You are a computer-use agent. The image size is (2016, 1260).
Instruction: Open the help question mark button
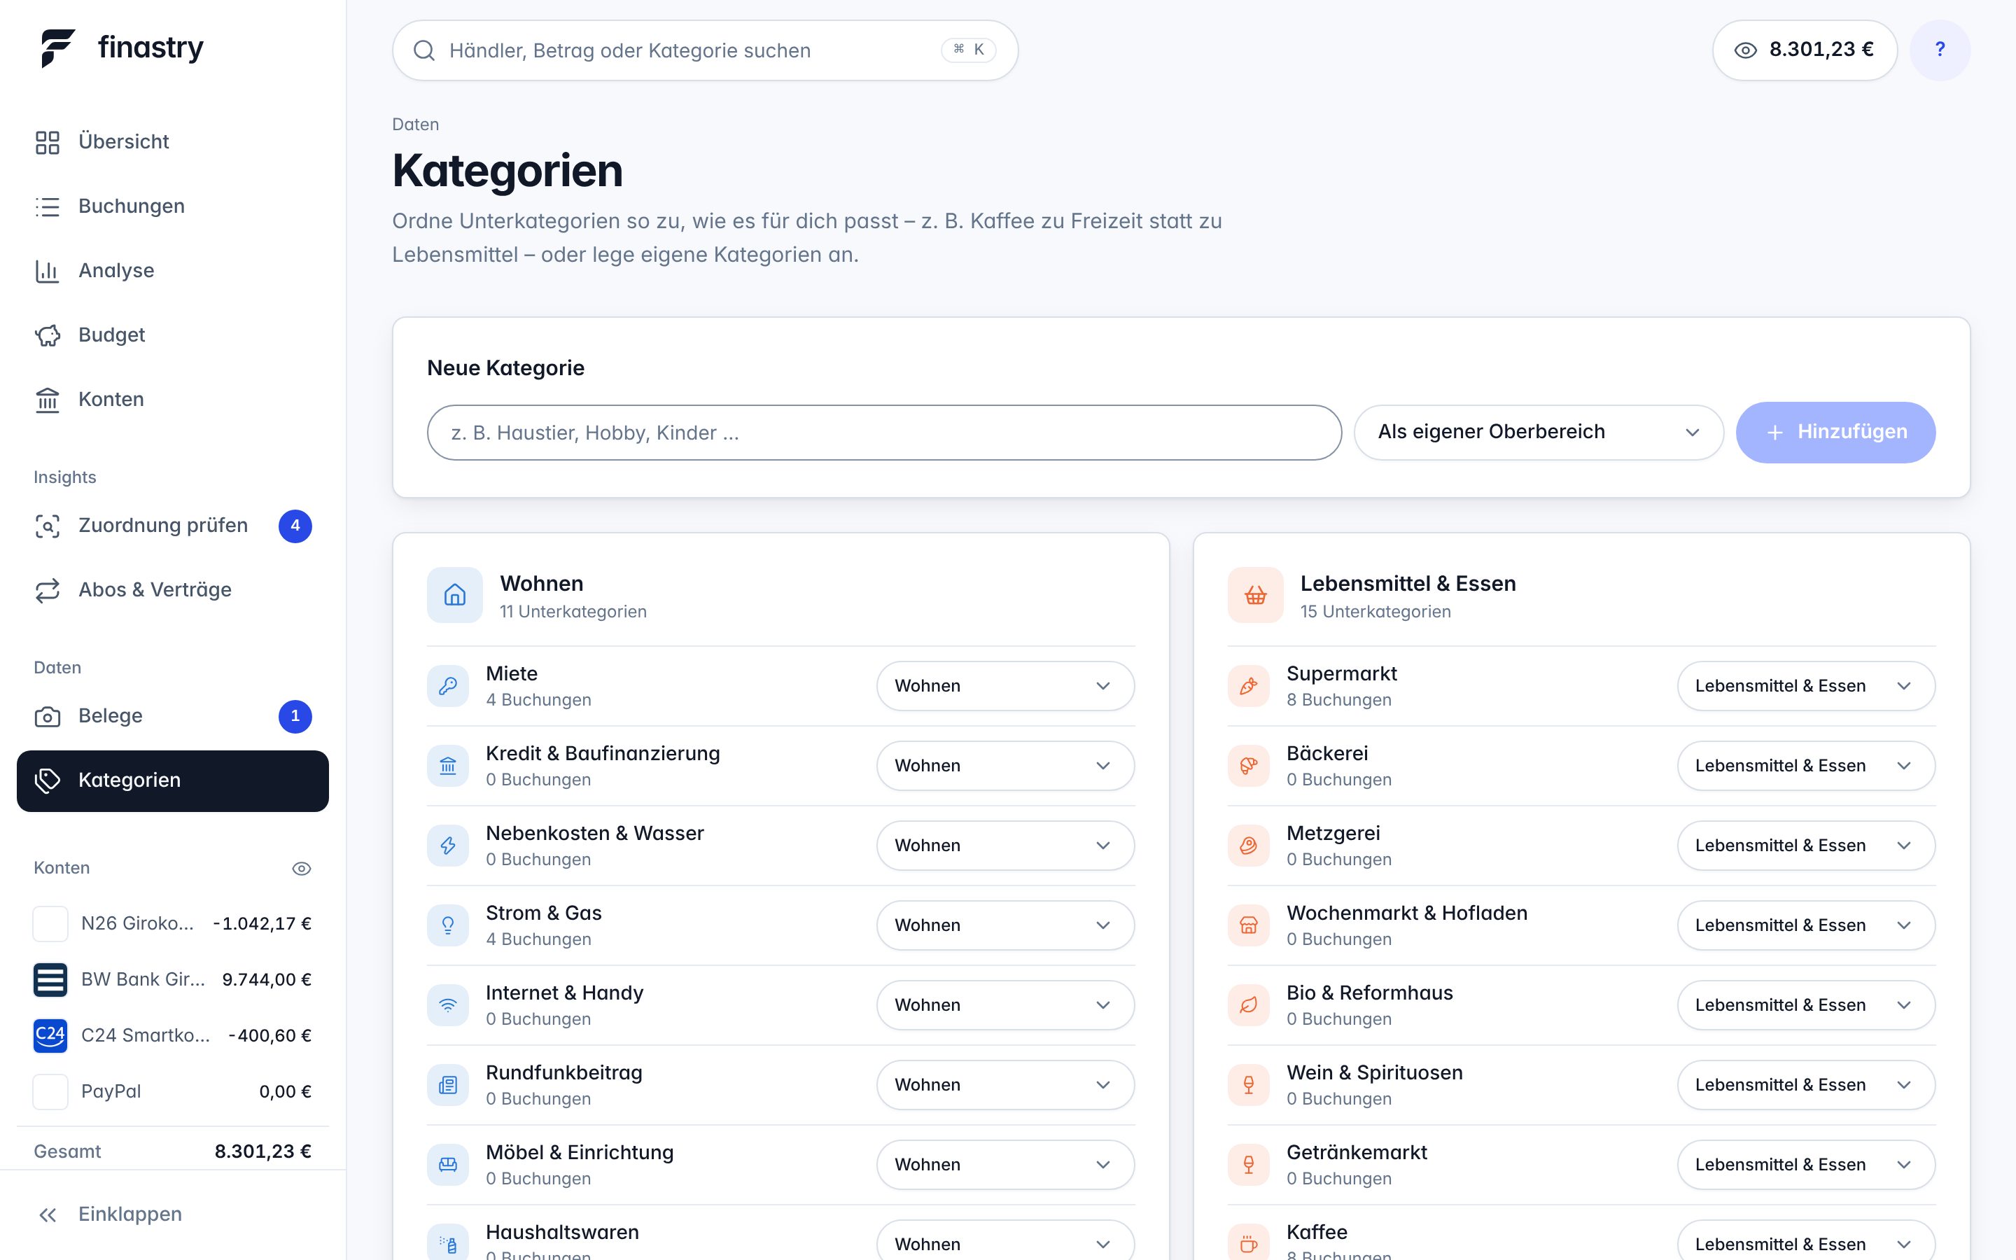pyautogui.click(x=1940, y=50)
